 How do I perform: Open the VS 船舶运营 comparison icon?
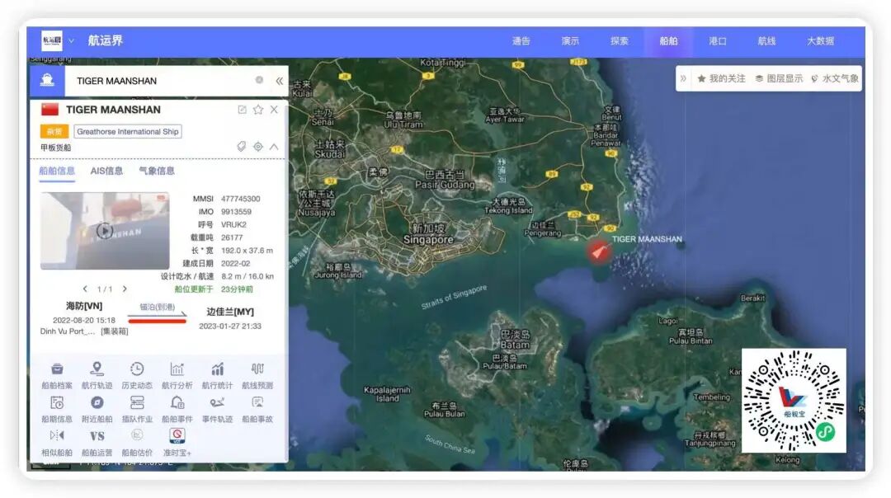pyautogui.click(x=97, y=436)
